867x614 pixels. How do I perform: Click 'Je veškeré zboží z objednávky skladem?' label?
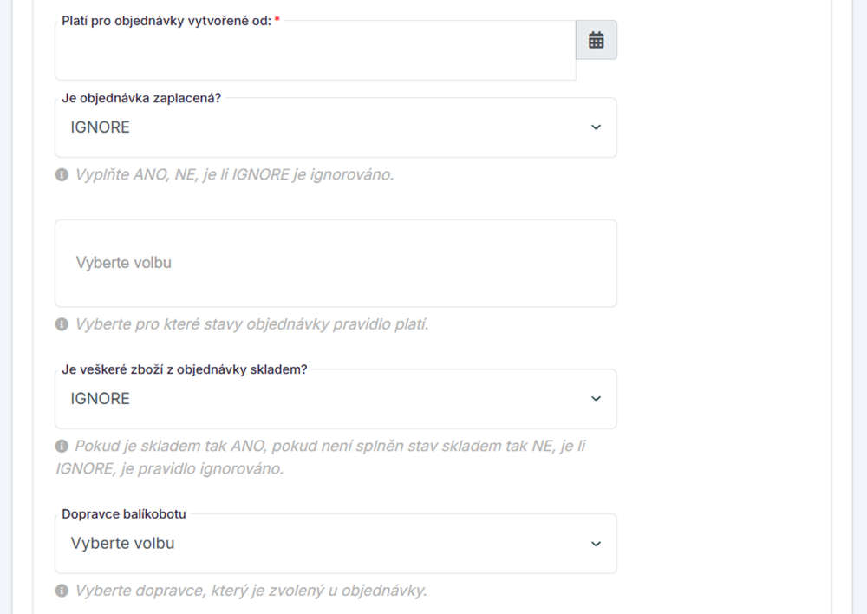point(185,369)
